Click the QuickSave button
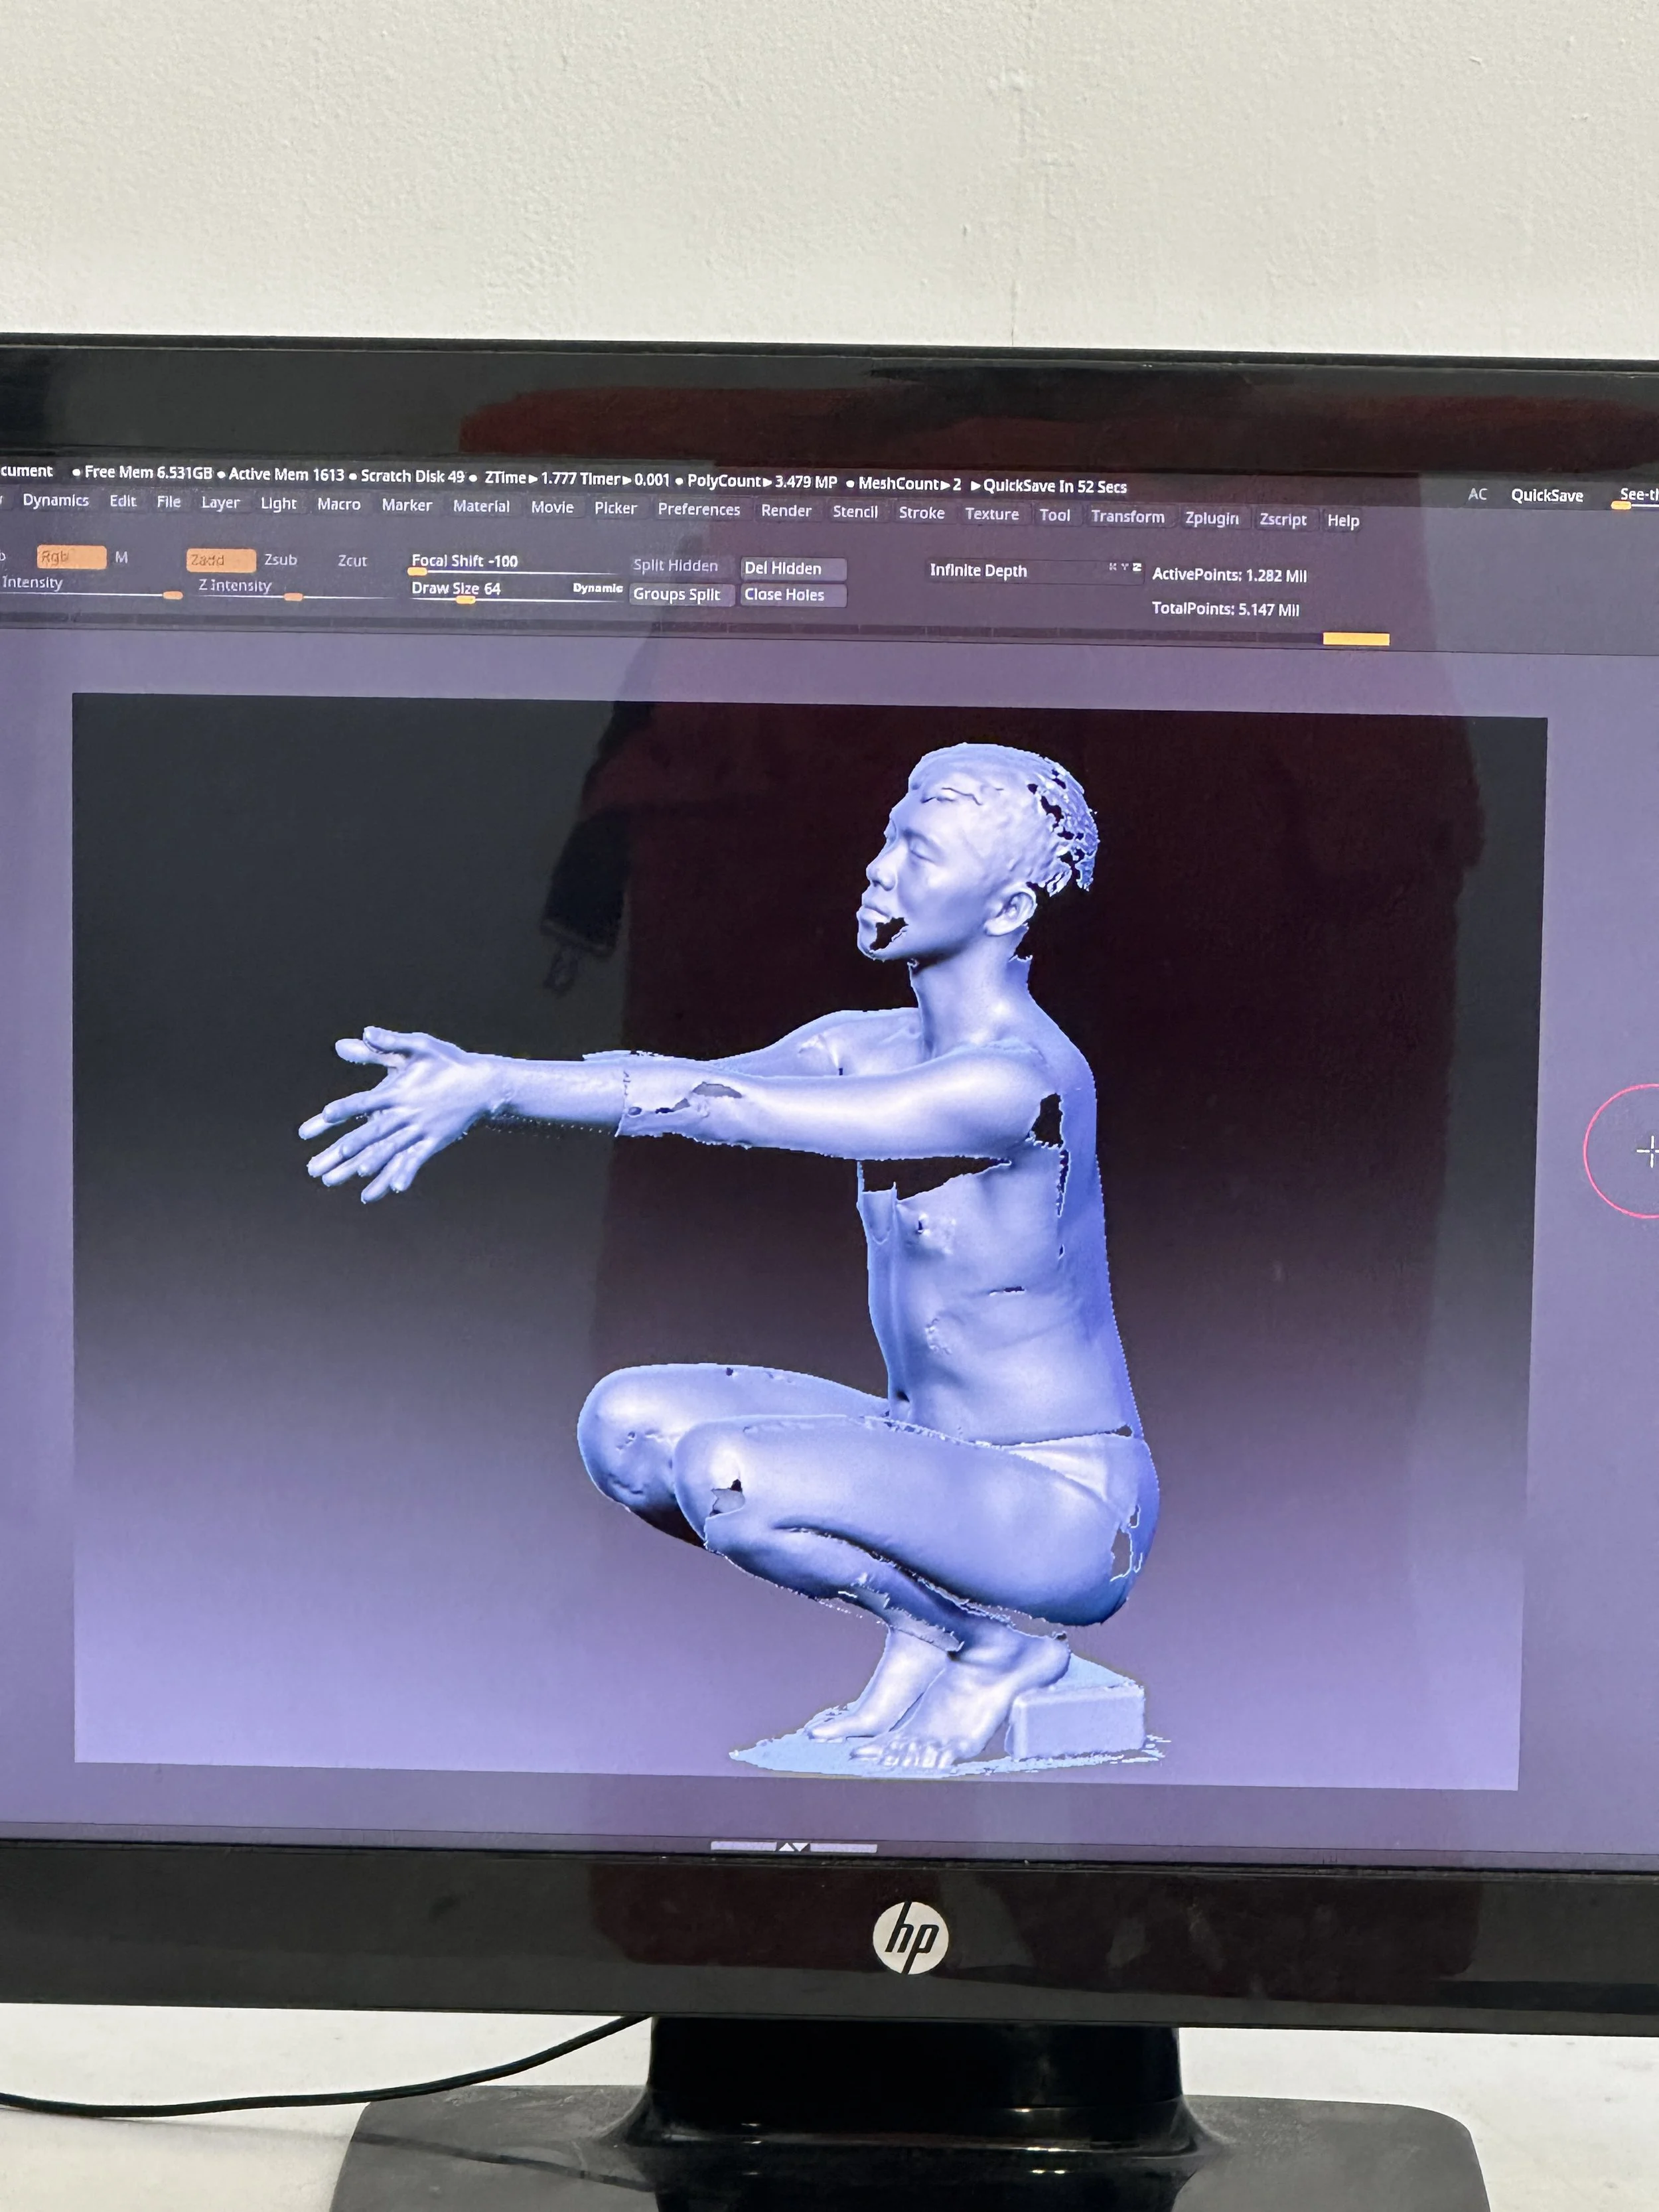This screenshot has width=1659, height=2212. point(1546,495)
